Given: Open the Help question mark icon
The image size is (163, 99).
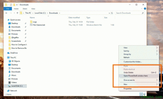Looking at the screenshot, I should [x=145, y=9].
